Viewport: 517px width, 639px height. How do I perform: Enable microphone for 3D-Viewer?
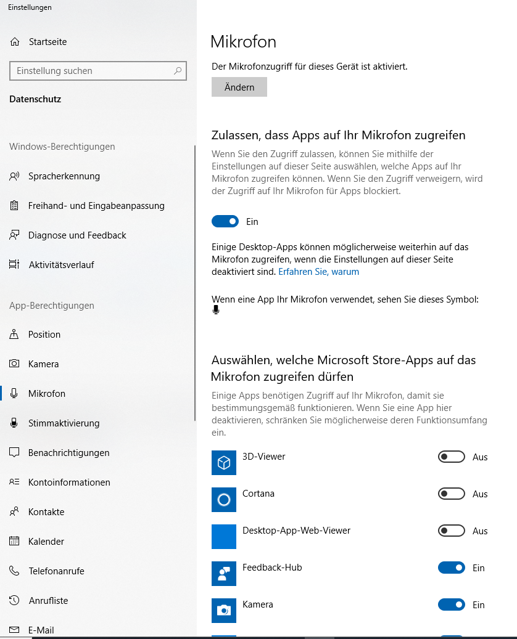click(452, 457)
